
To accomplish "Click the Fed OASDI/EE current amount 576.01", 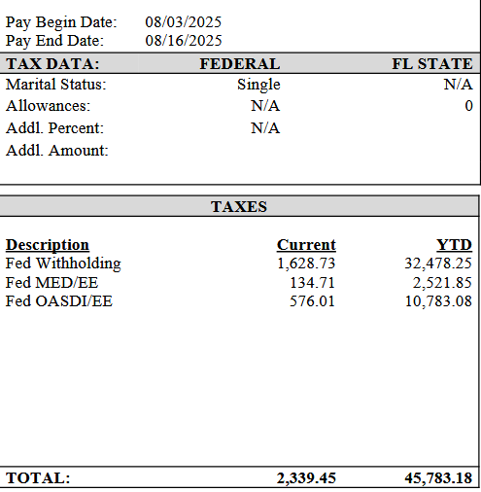I will click(312, 301).
